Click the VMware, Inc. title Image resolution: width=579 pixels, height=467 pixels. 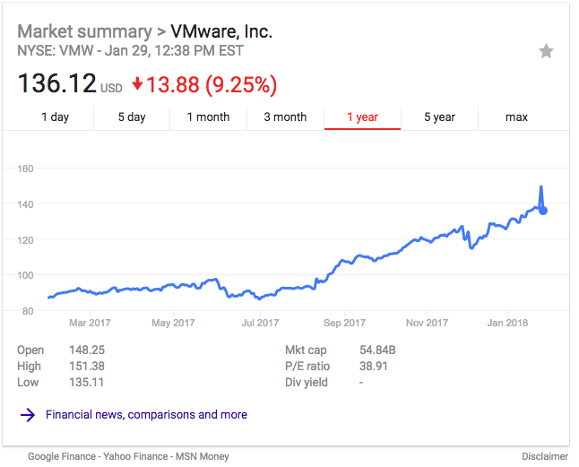click(x=221, y=31)
